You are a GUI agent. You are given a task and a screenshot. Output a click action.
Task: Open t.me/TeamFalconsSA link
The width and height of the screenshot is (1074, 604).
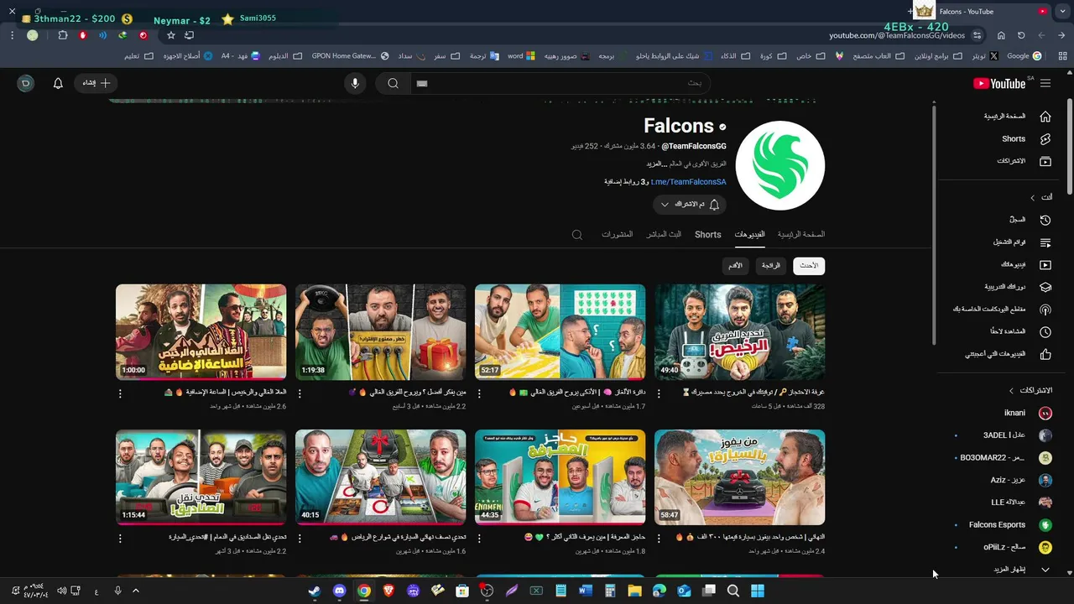688,182
